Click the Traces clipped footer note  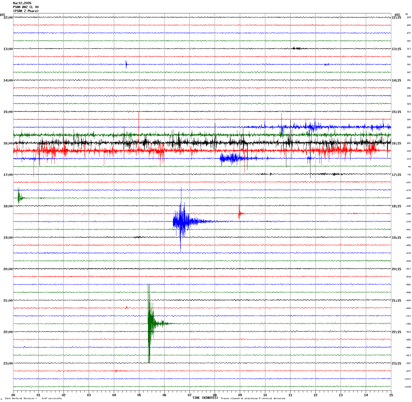click(253, 398)
